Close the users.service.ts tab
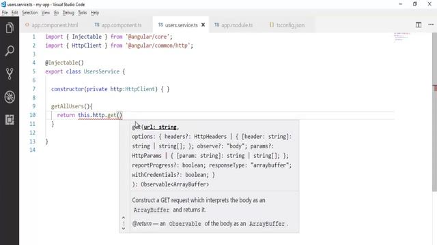This screenshot has width=437, height=245. click(x=203, y=25)
